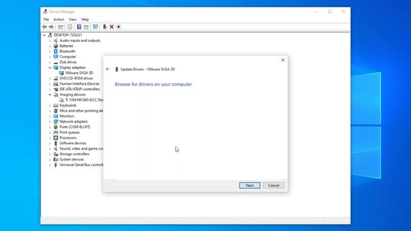
Task: Click the device icon beside Update Drivers title
Action: [x=117, y=69]
